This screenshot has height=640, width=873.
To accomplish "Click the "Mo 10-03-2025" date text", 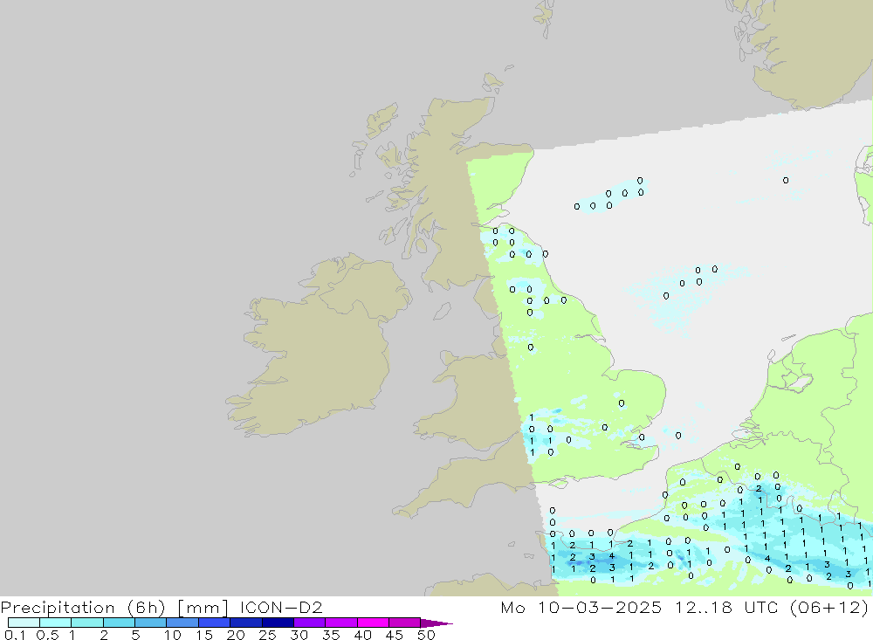I will 581,607.
